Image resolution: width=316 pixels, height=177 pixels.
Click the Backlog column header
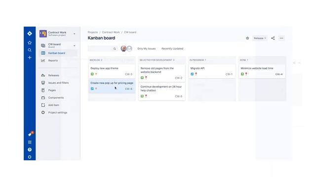tap(96, 60)
